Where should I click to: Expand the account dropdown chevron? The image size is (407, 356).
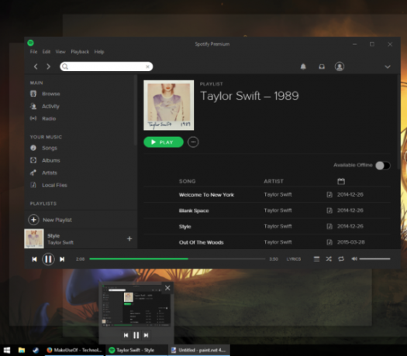pyautogui.click(x=388, y=67)
